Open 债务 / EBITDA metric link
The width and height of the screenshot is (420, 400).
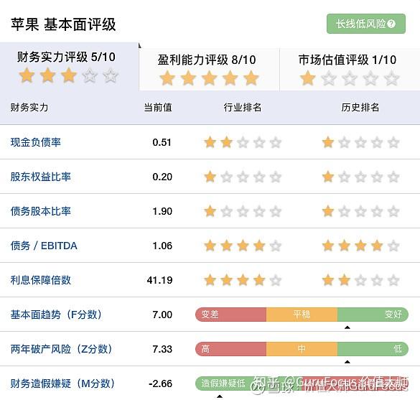click(x=44, y=246)
